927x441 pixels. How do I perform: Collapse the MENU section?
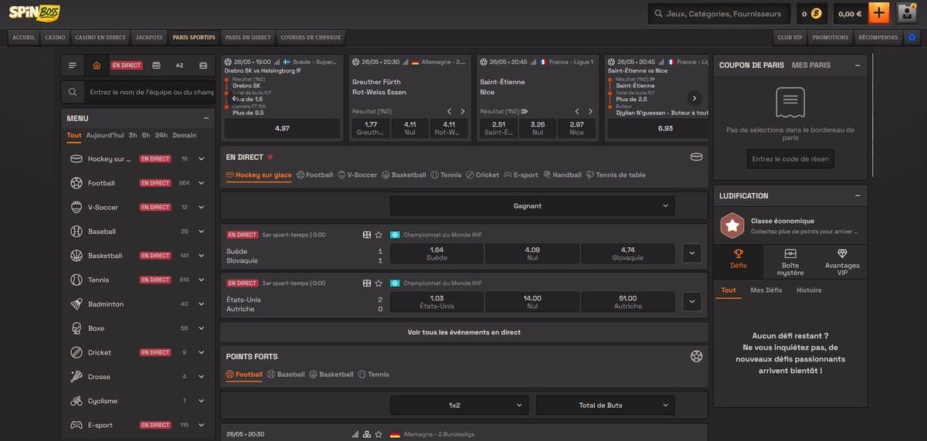point(205,118)
